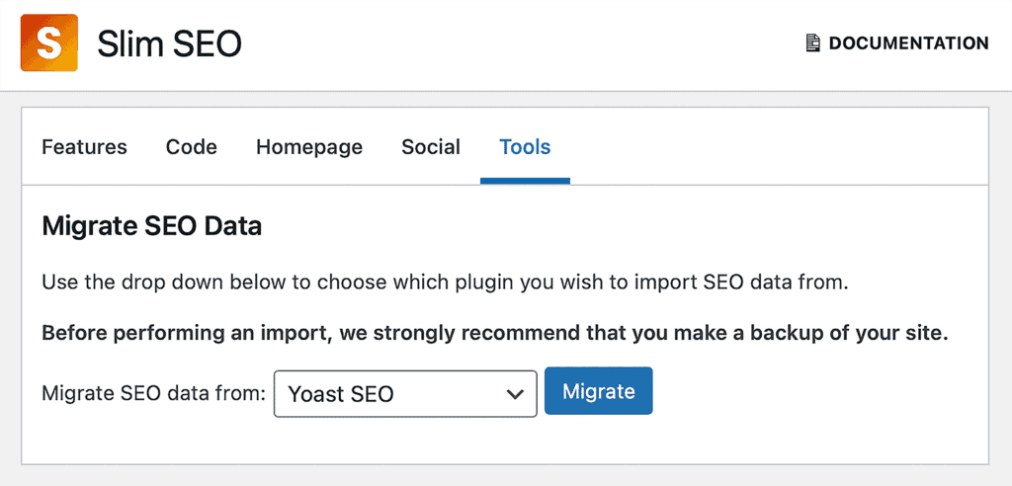The height and width of the screenshot is (486, 1012).
Task: Click the 'Migrate SEO data from:' label
Action: click(153, 393)
